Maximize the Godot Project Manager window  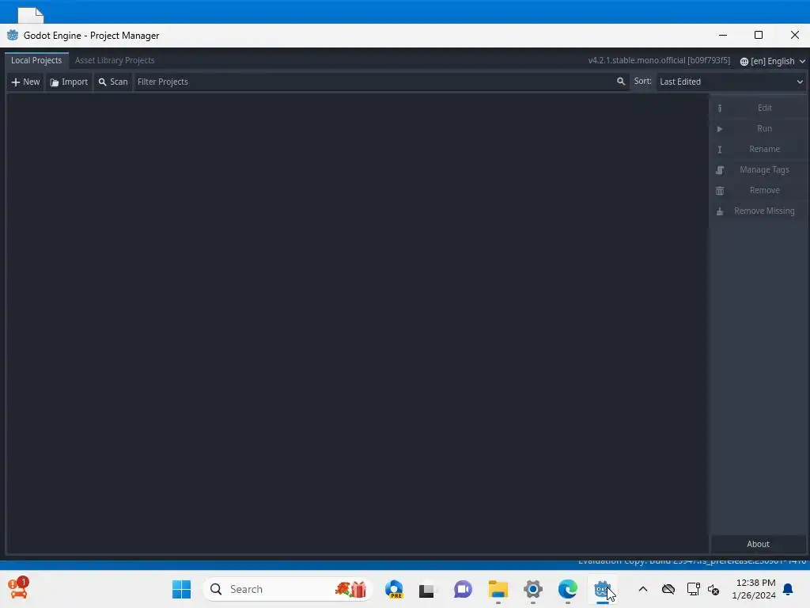[x=759, y=35]
